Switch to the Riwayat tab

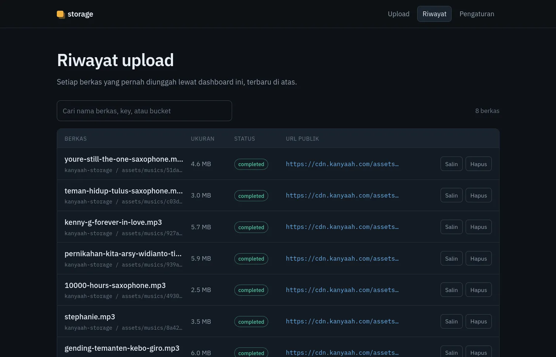434,14
